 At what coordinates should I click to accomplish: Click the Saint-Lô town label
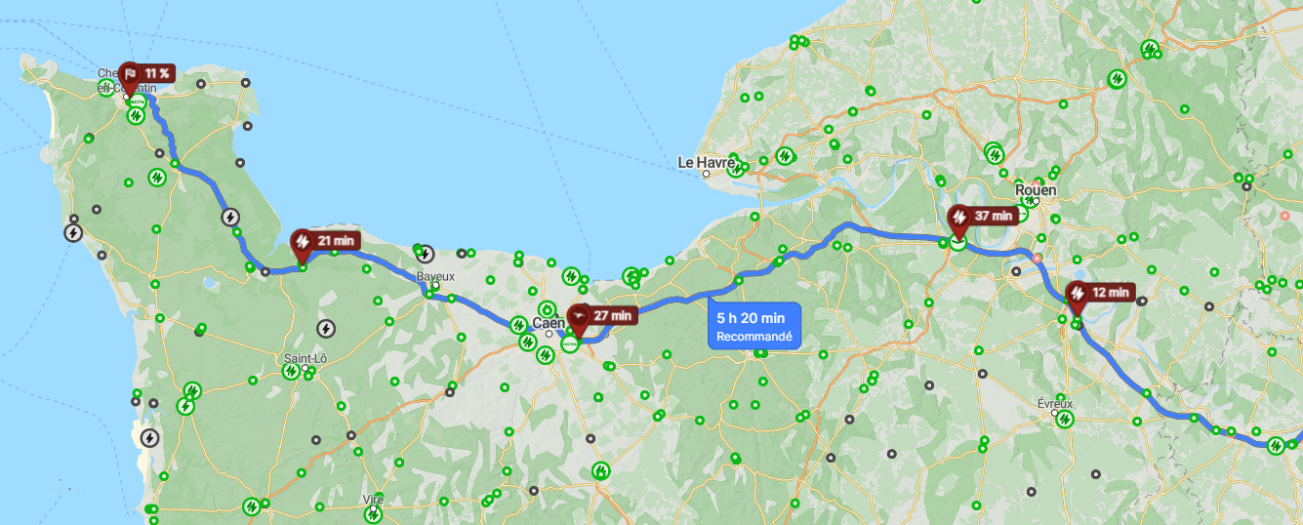[x=305, y=359]
